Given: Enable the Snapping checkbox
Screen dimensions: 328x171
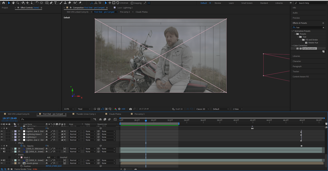Looking at the screenshot, I should (x=132, y=3).
